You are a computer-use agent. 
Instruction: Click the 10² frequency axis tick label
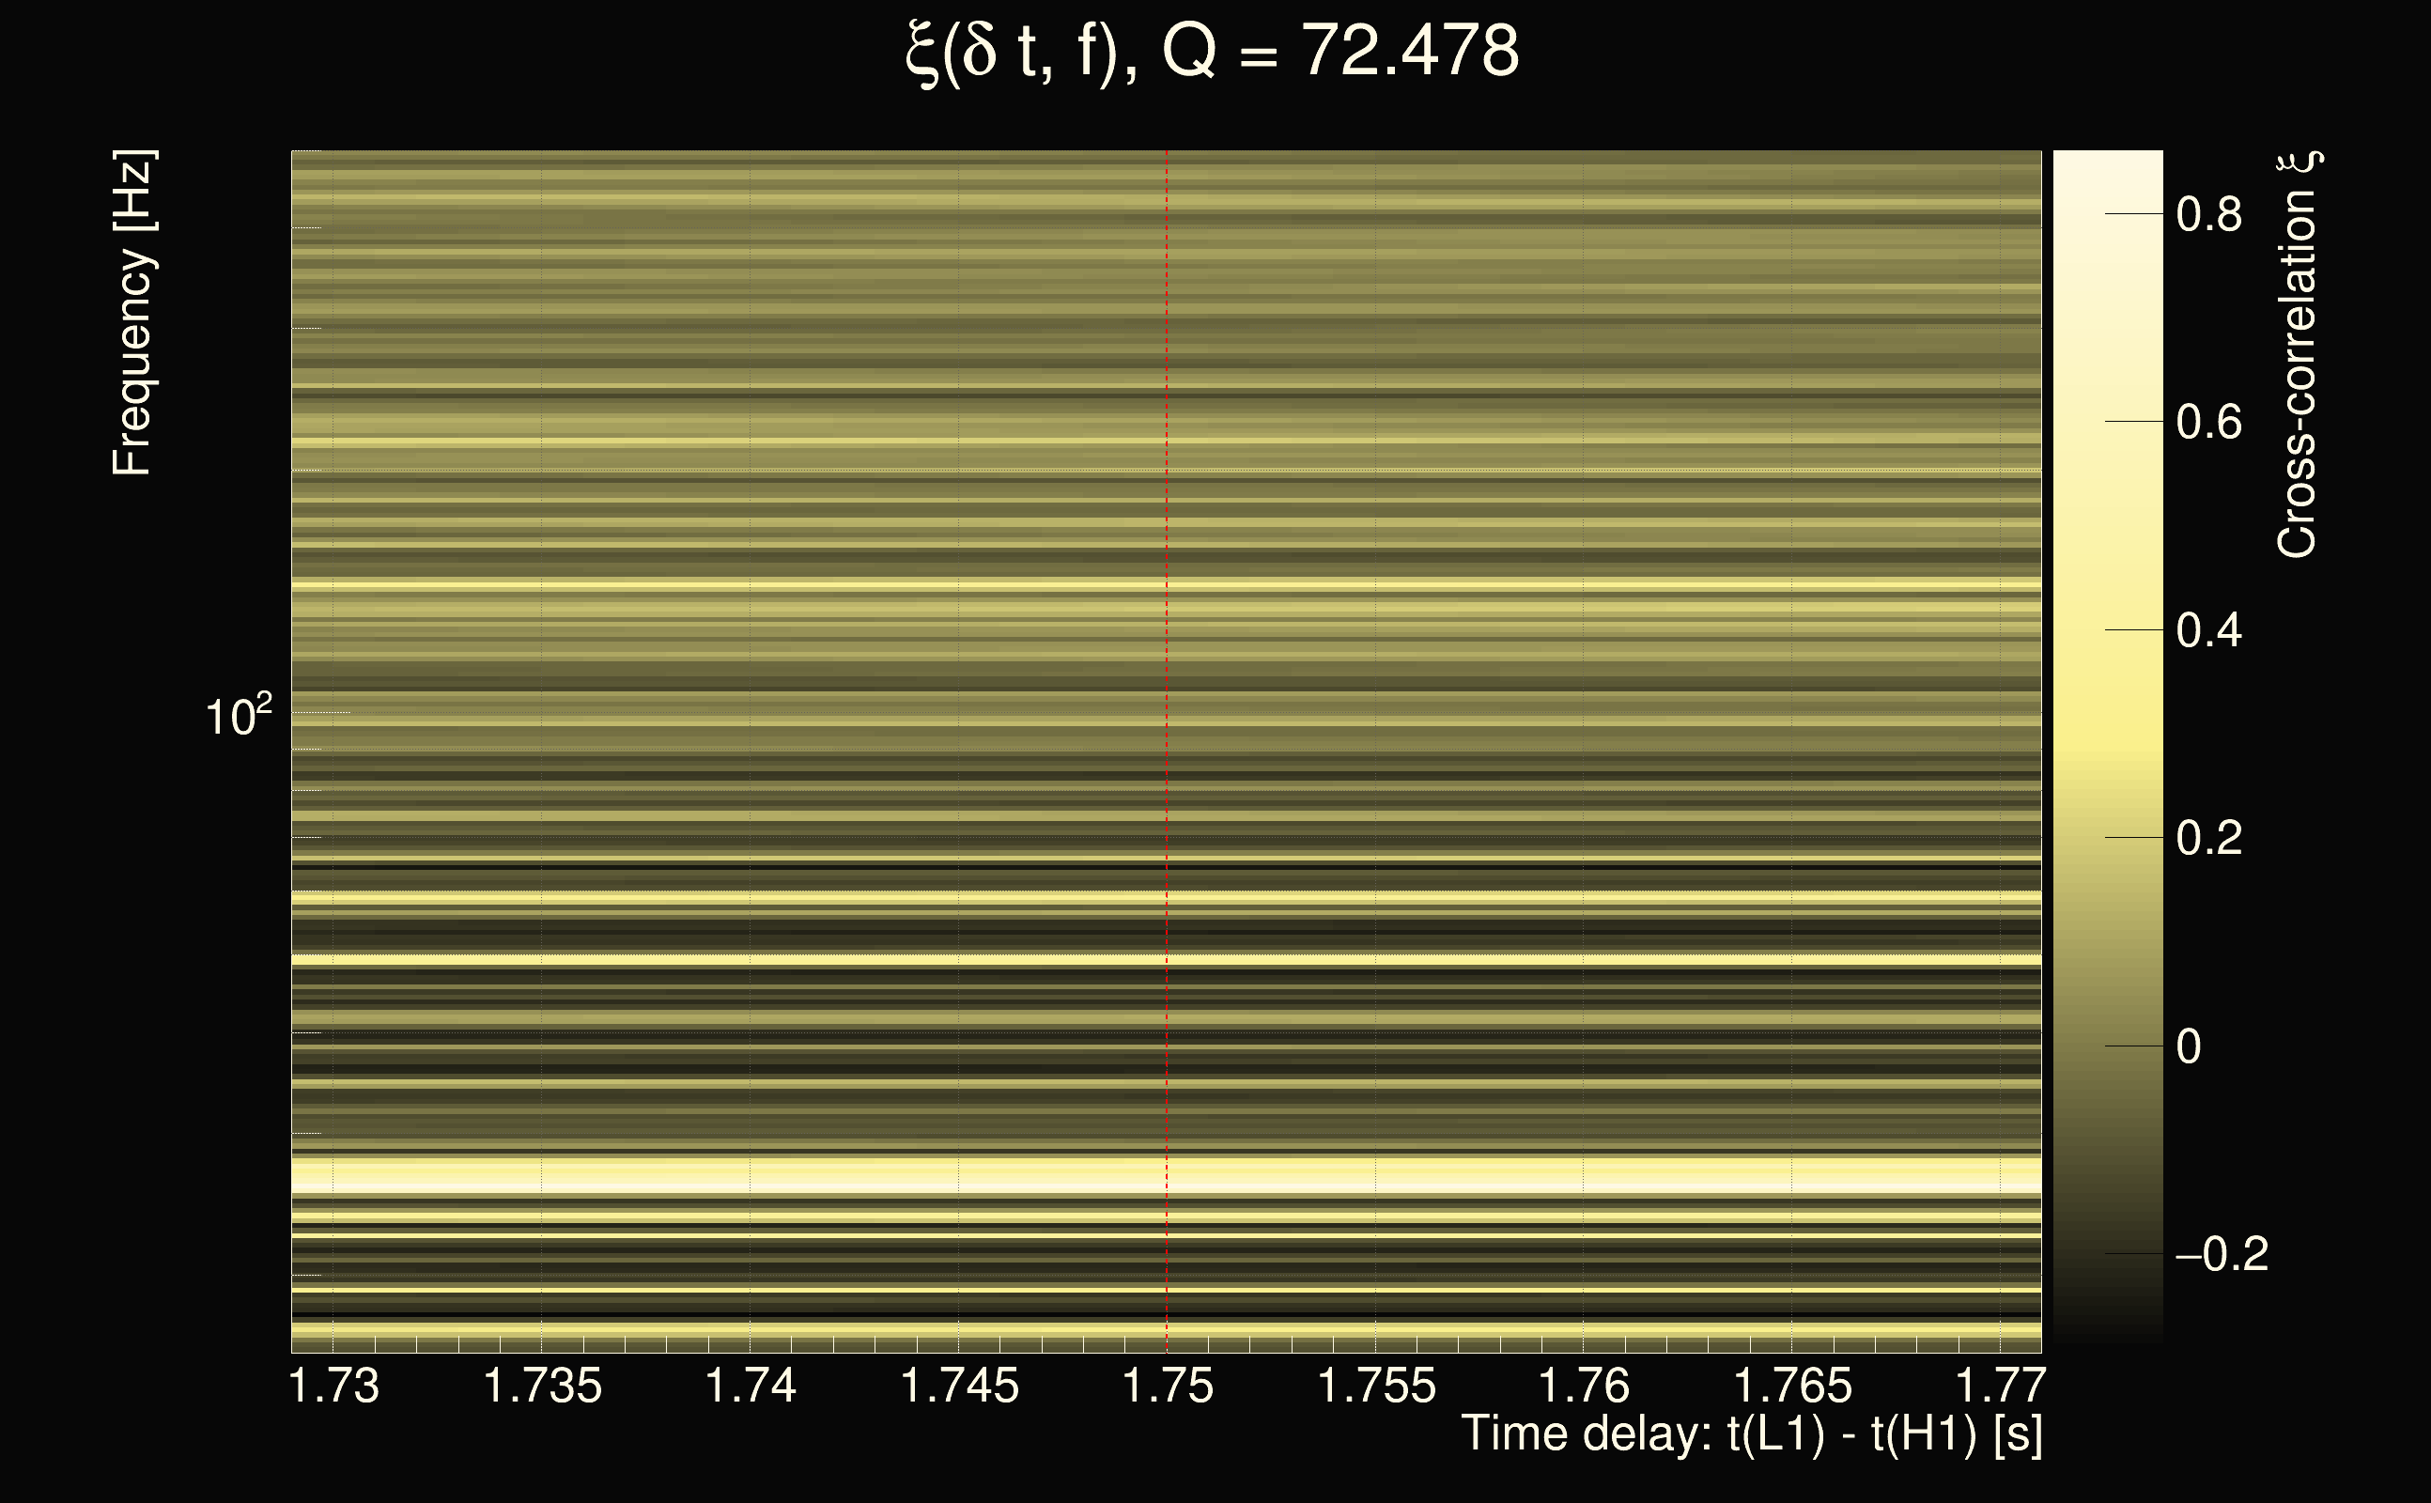[x=239, y=716]
